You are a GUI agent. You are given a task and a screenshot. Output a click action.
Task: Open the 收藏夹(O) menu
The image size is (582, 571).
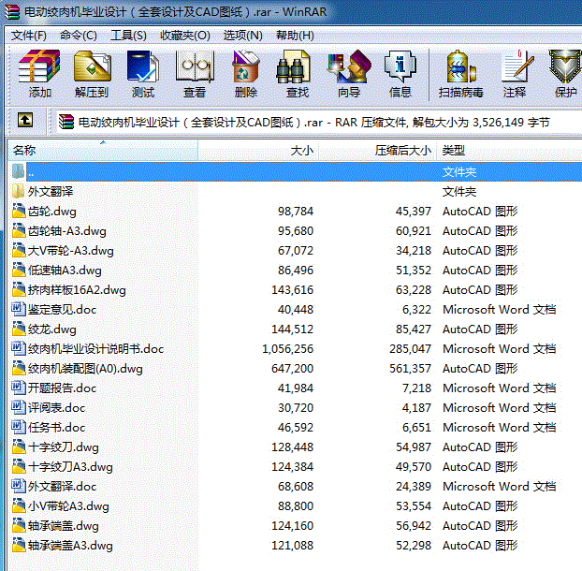click(185, 36)
